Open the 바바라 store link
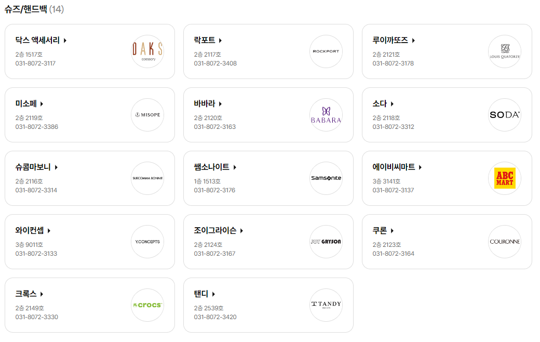 tap(208, 104)
